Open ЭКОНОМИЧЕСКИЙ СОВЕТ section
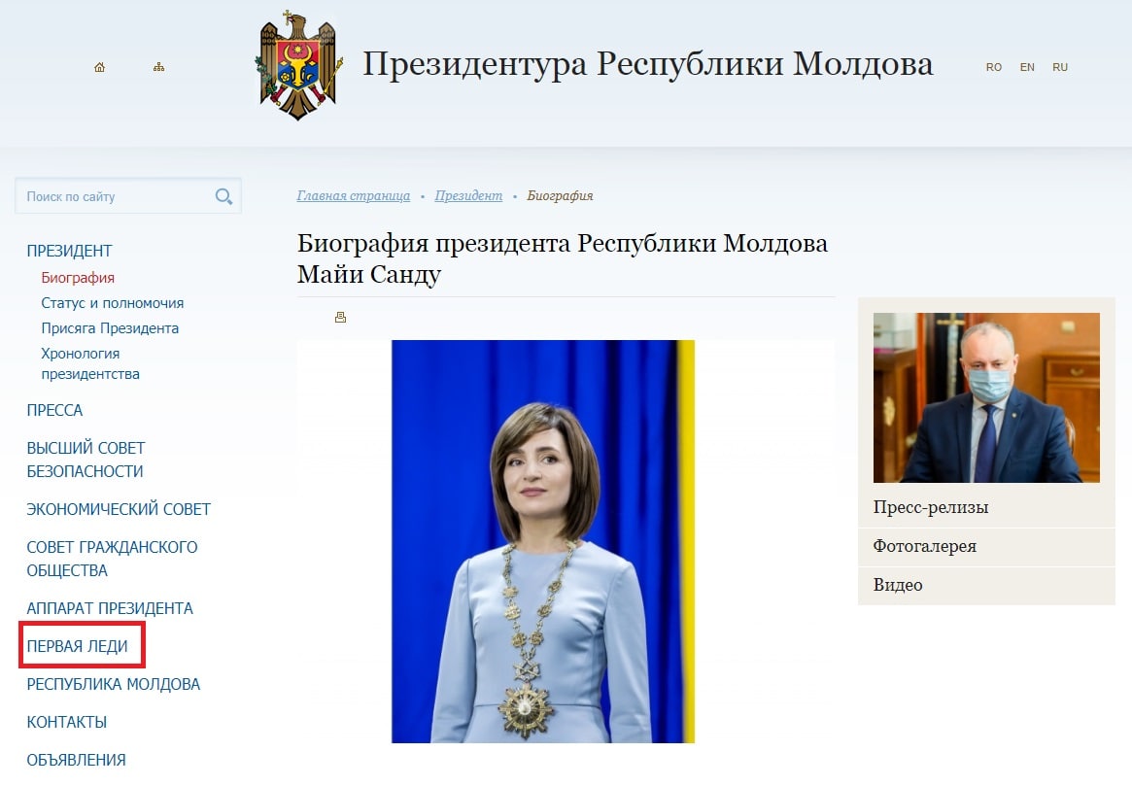Image resolution: width=1132 pixels, height=786 pixels. pyautogui.click(x=119, y=509)
